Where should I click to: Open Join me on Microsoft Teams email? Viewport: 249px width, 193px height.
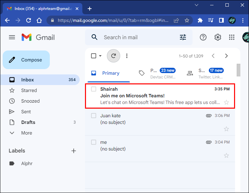(x=160, y=96)
